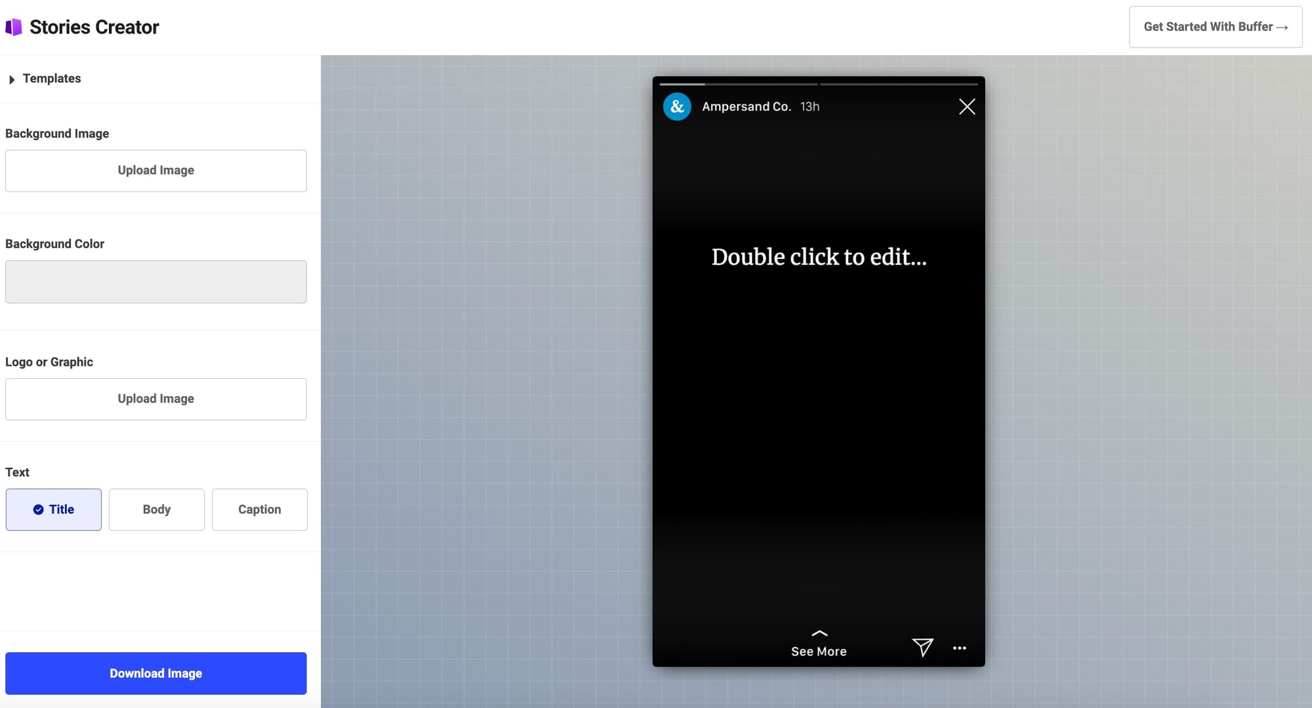The height and width of the screenshot is (708, 1312).
Task: Select the 'Double click to edit...' text
Action: [x=819, y=257]
